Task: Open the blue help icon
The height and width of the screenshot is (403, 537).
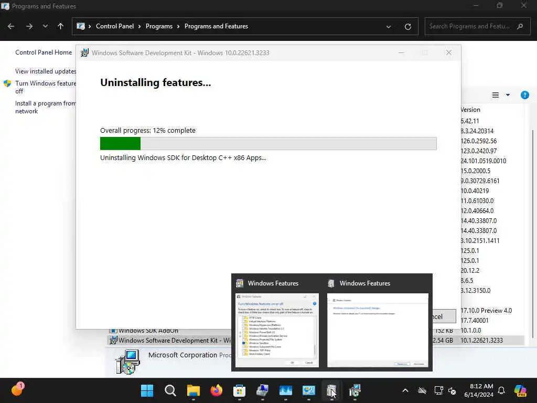Action: click(524, 95)
